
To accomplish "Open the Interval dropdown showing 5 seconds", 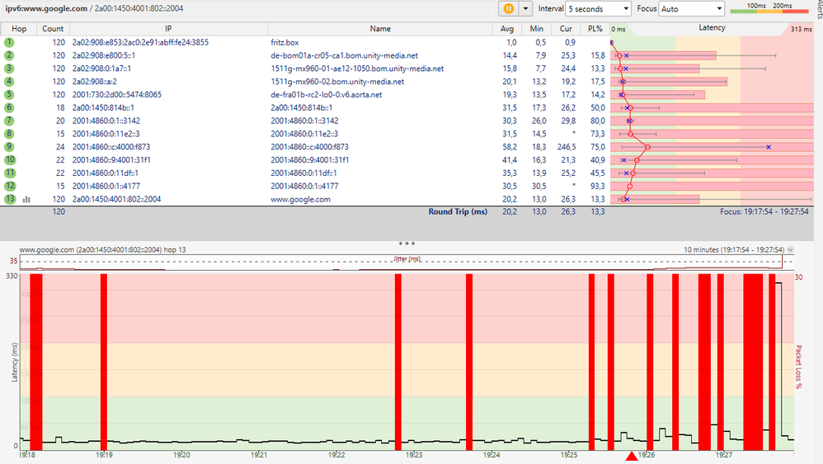I will [x=598, y=9].
